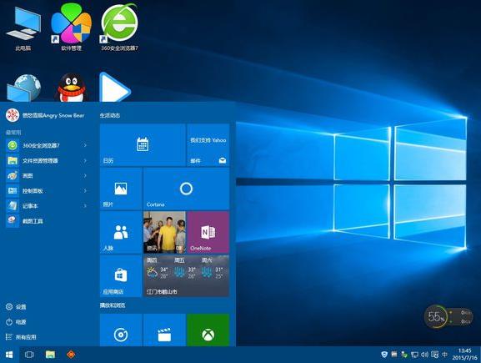The width and height of the screenshot is (481, 363).
Task: Open Settings from the Start menu
Action: (16, 306)
